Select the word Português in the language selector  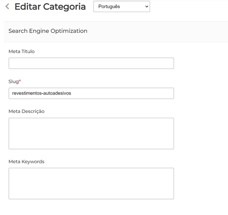coord(109,6)
